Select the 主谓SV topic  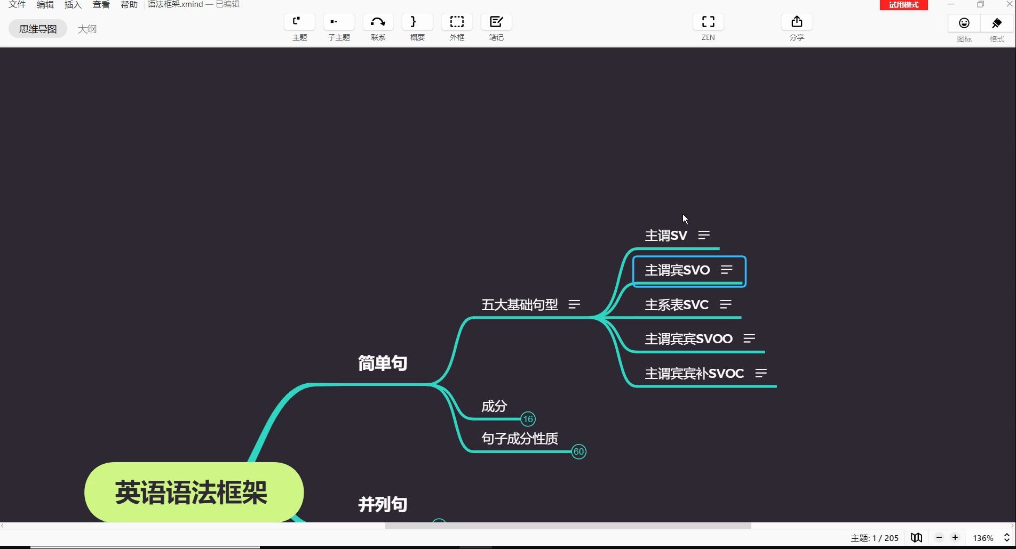pyautogui.click(x=666, y=235)
